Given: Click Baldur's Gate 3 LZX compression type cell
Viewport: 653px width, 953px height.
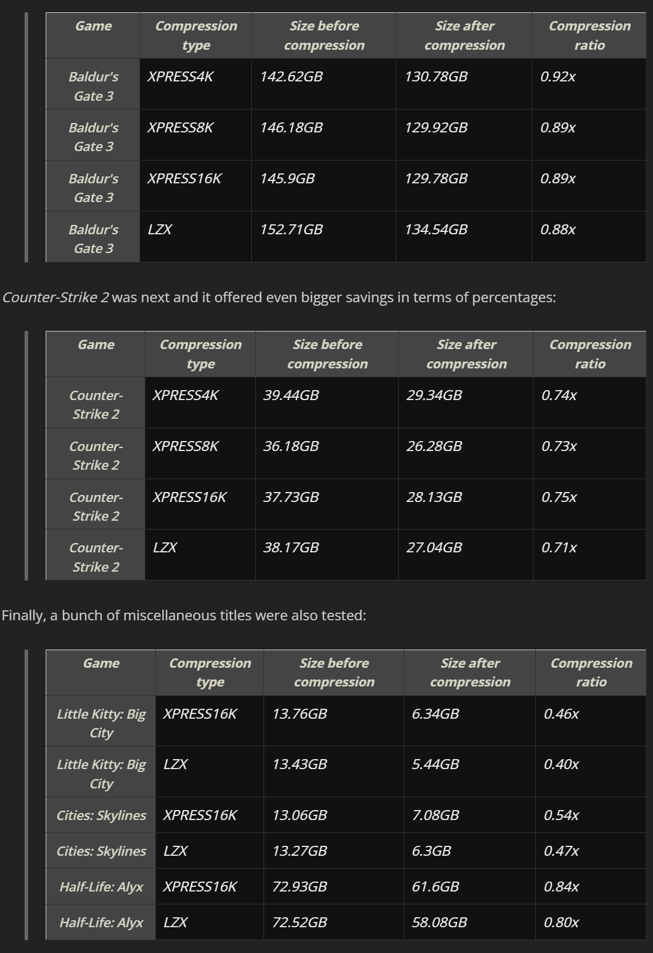Looking at the screenshot, I should tap(160, 230).
